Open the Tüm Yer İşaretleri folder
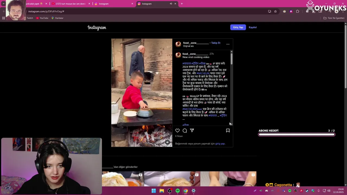 pyautogui.click(x=334, y=18)
